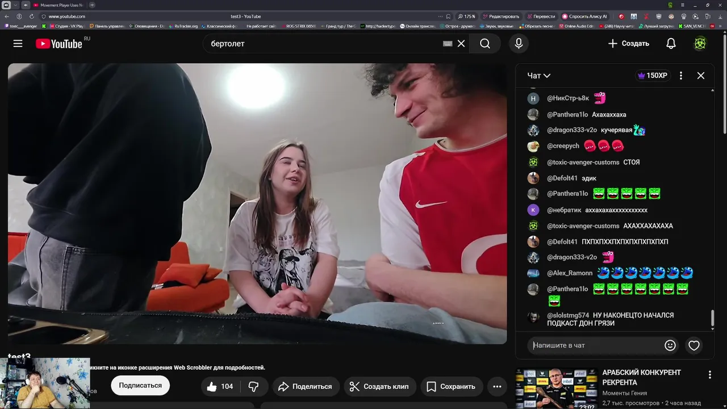Click the 150XP crown badge
Viewport: 727px width, 409px height.
653,76
